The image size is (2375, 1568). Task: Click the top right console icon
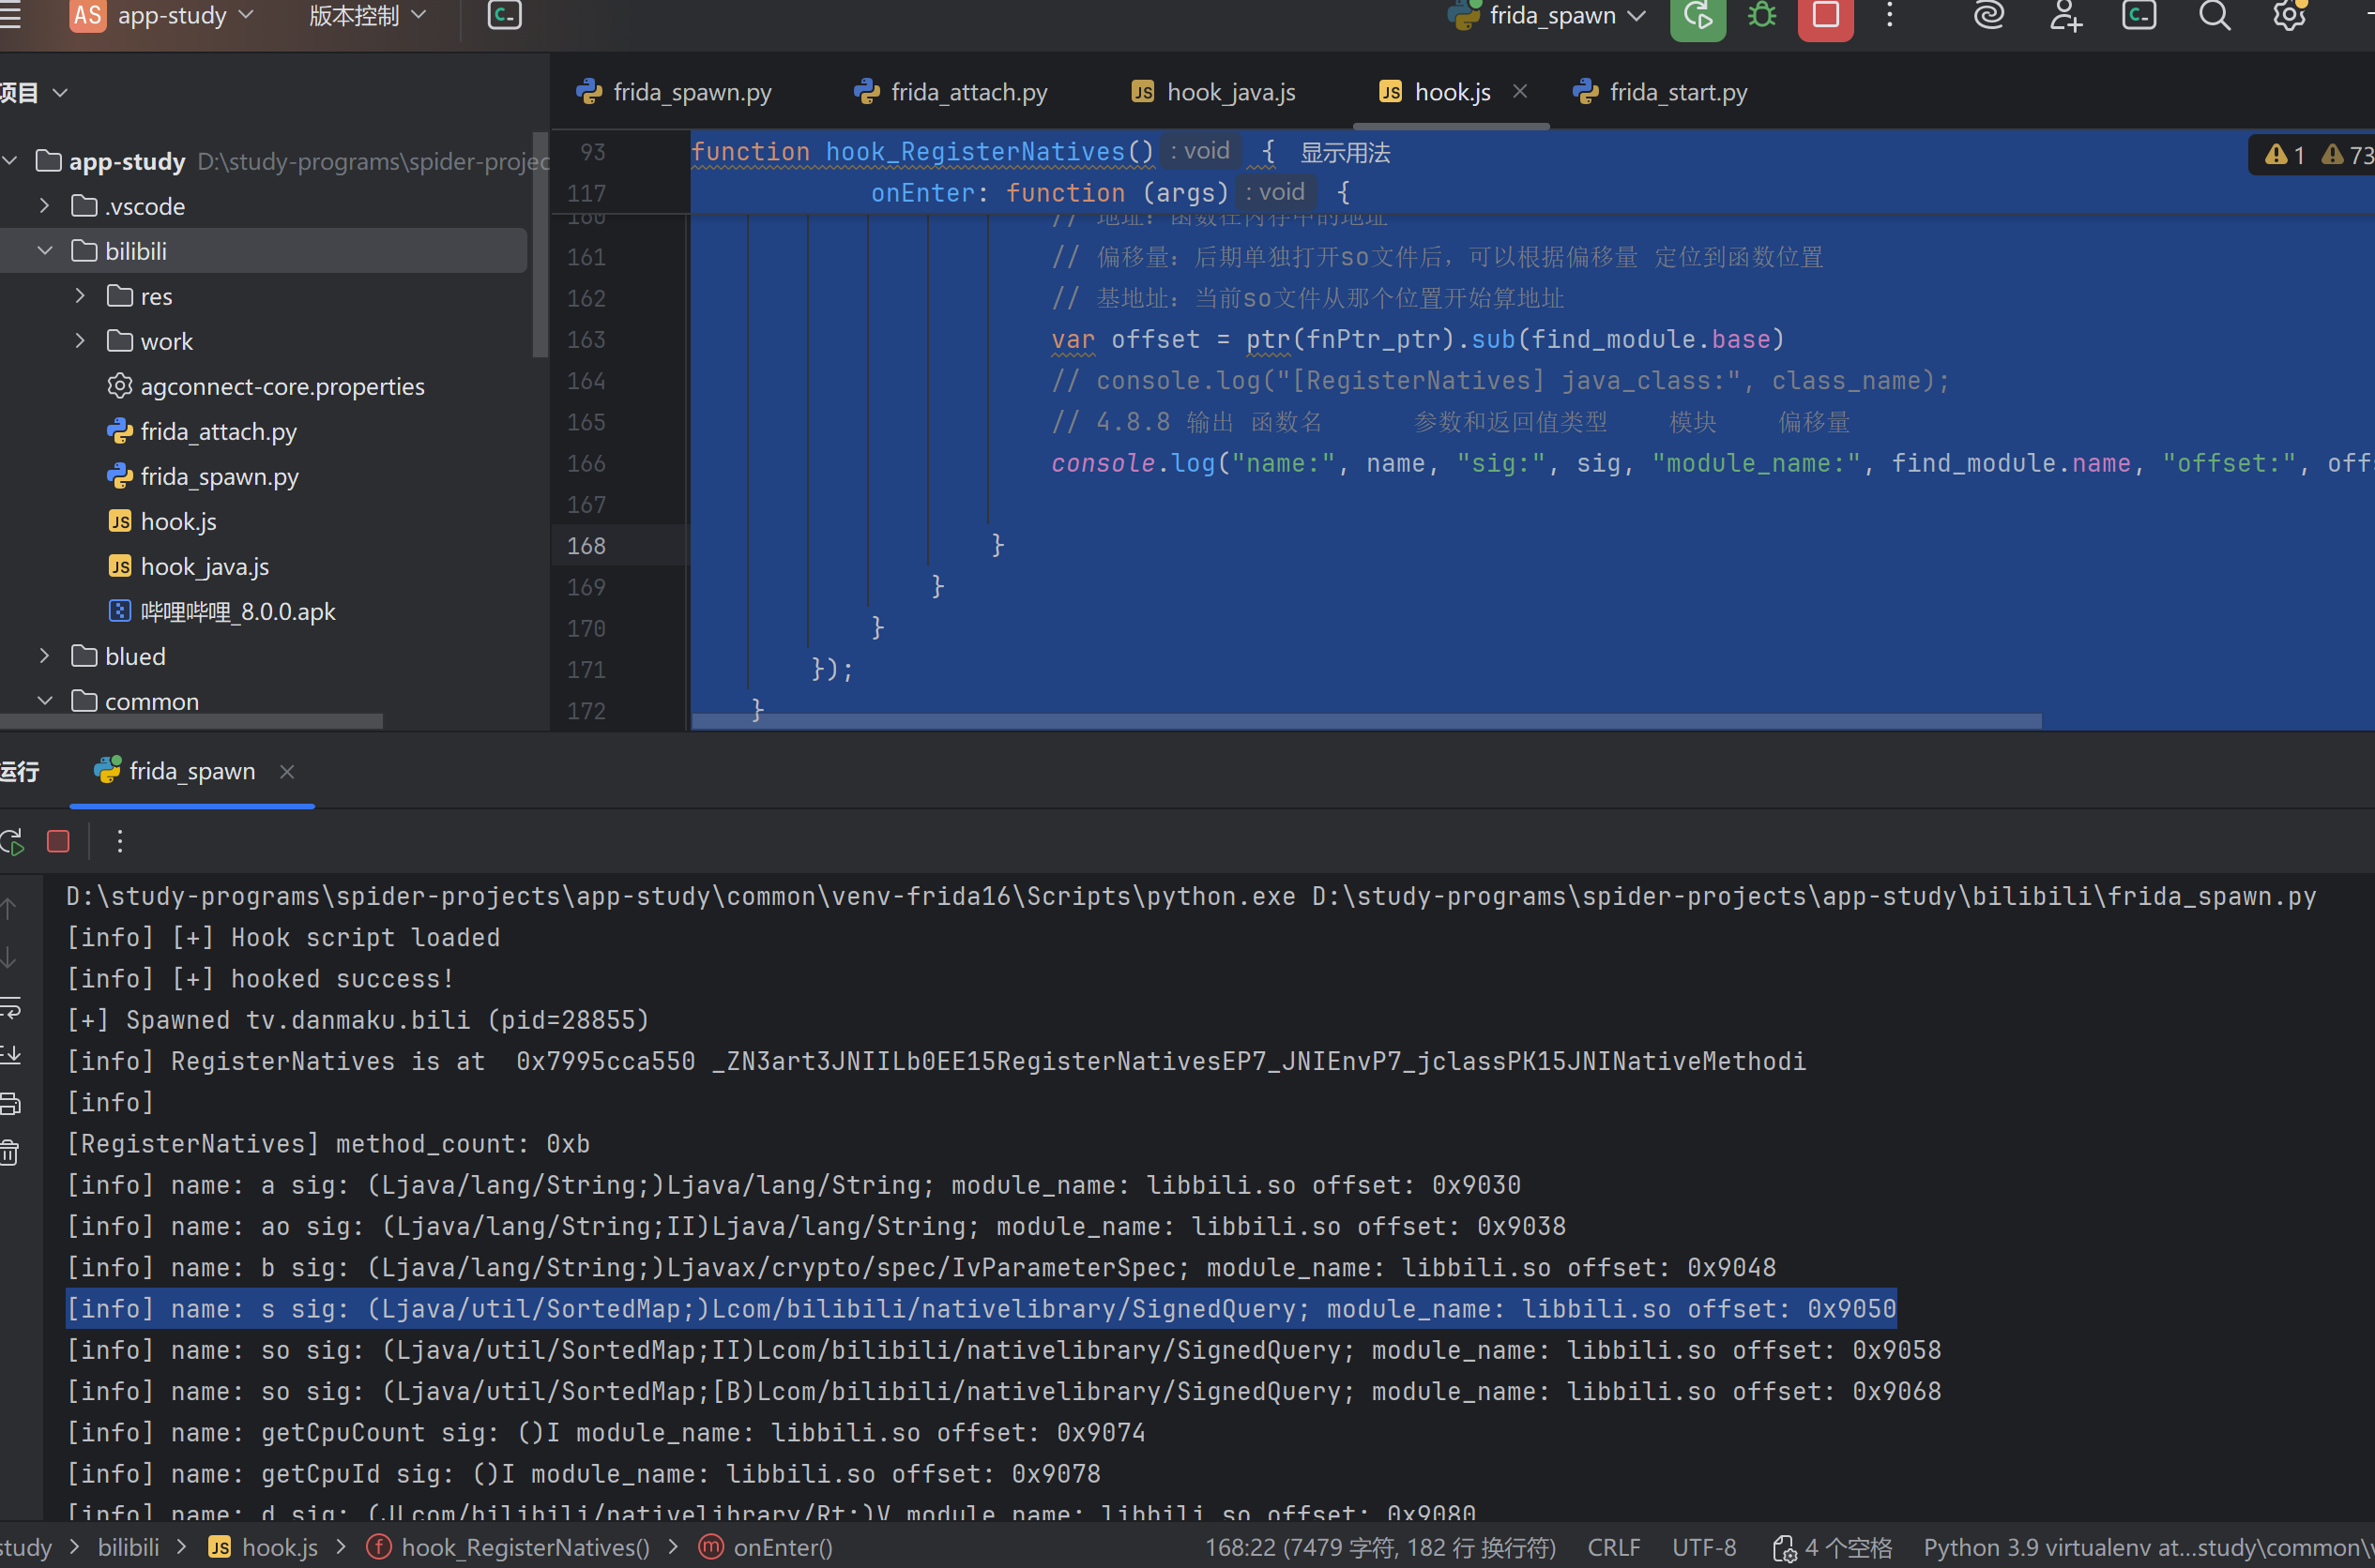(x=2139, y=15)
